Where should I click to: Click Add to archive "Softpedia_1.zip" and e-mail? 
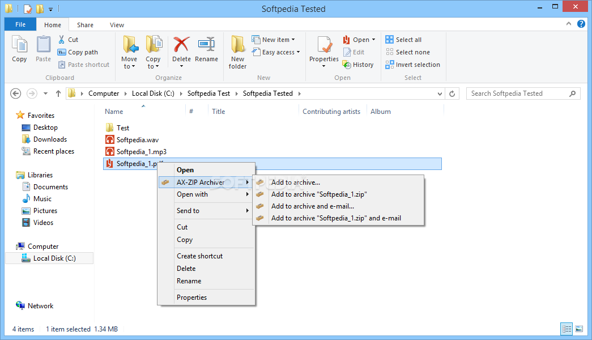(338, 218)
